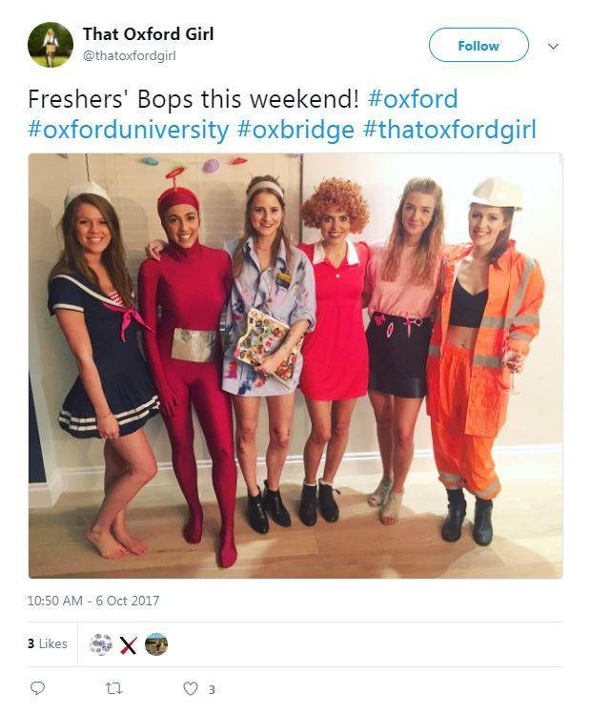The image size is (591, 714).
Task: Open That Oxford Girl profile avatar
Action: click(51, 45)
